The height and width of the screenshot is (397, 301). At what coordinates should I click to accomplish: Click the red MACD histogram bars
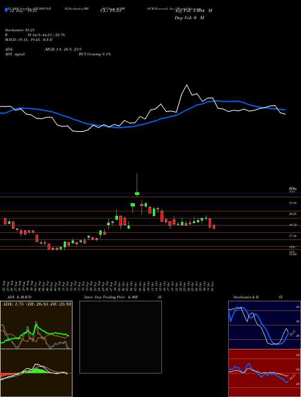(8, 375)
